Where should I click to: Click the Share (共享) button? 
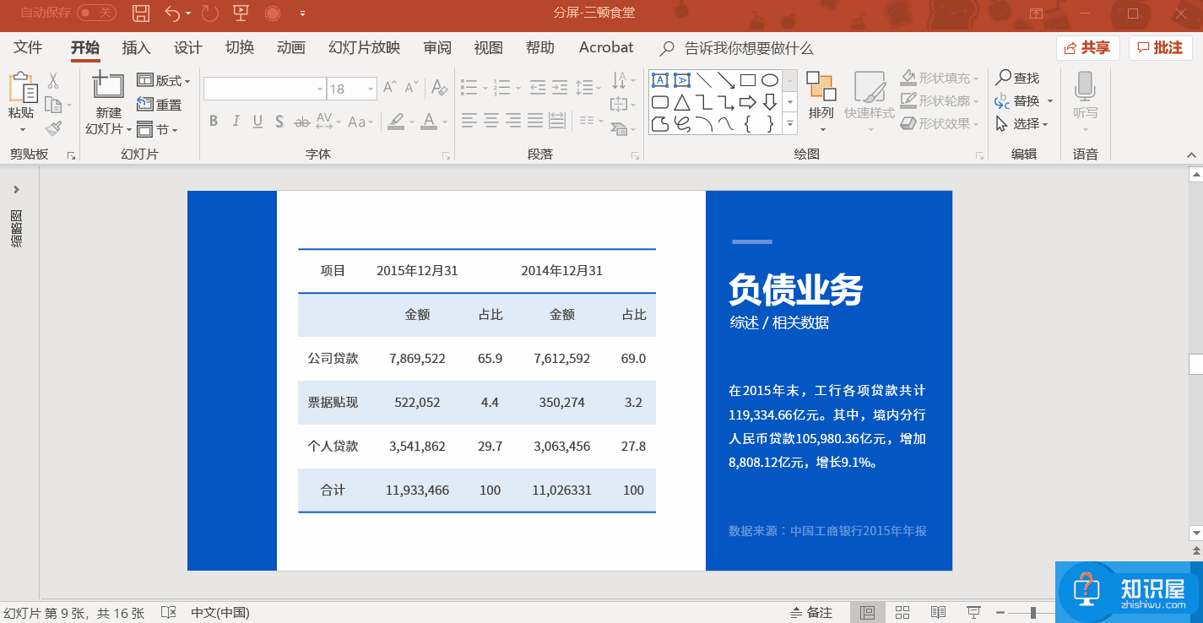(x=1087, y=48)
